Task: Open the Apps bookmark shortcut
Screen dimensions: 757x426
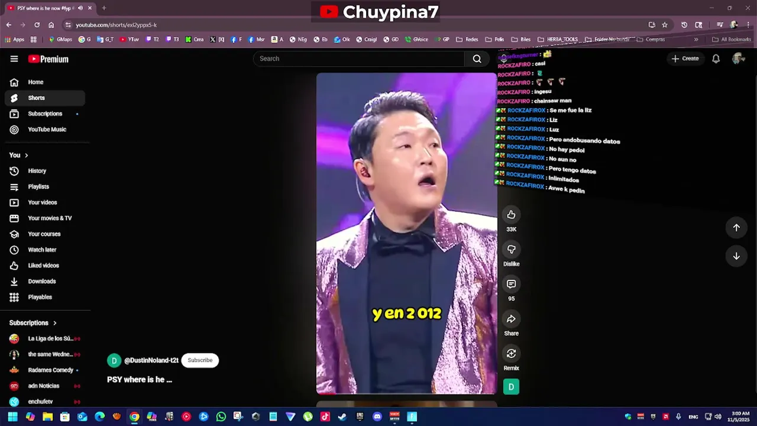Action: pyautogui.click(x=14, y=40)
